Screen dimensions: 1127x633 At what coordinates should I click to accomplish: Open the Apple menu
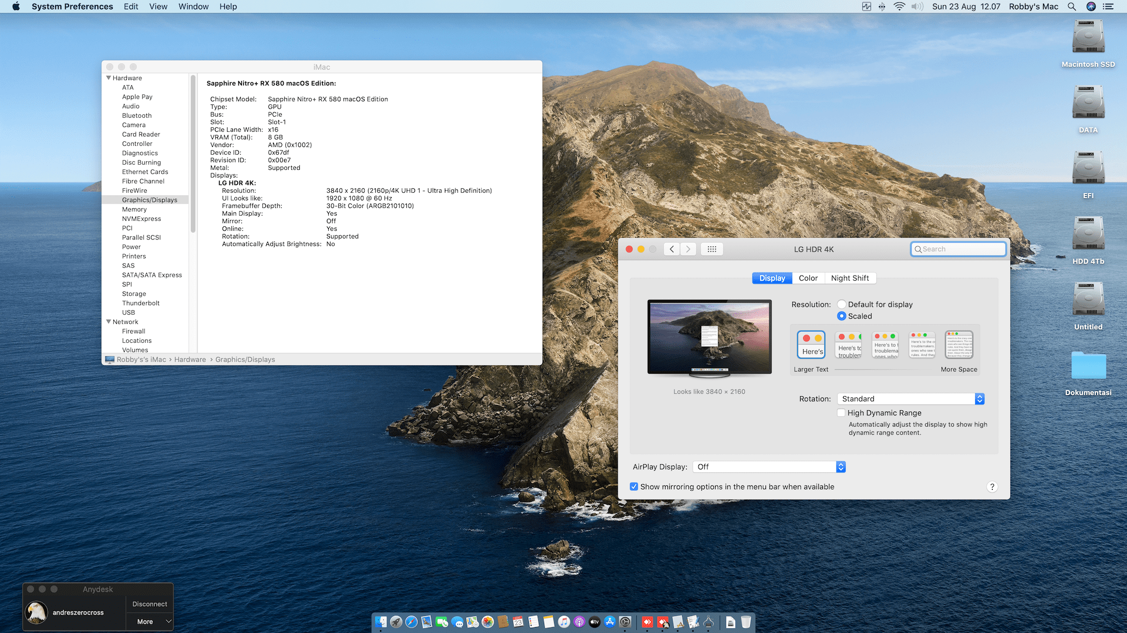(16, 6)
